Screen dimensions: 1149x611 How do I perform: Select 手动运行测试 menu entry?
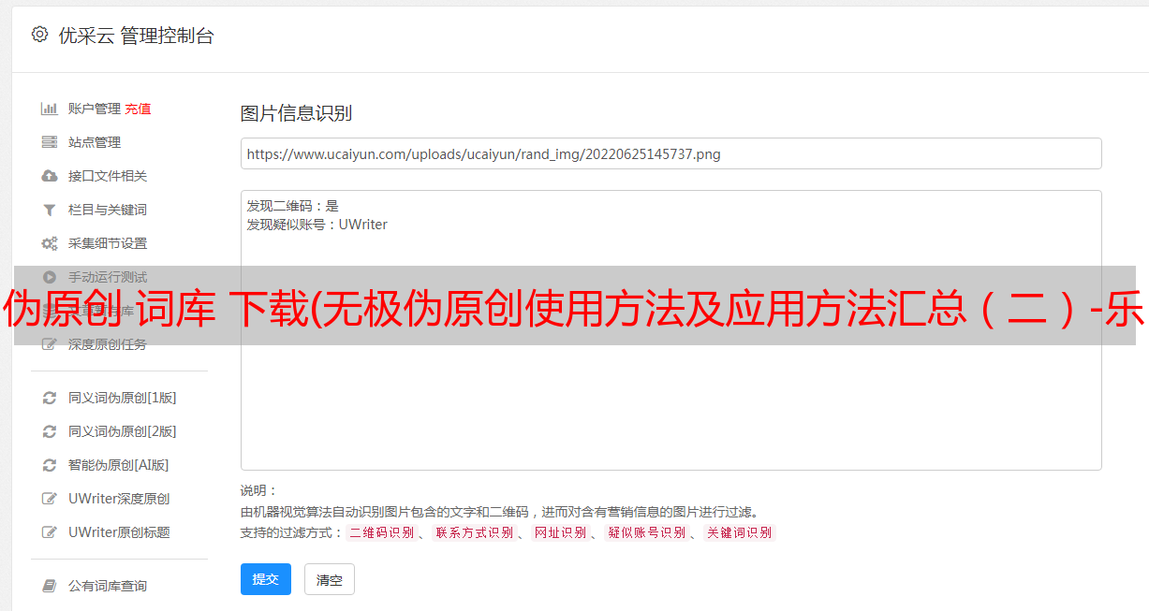coord(108,277)
